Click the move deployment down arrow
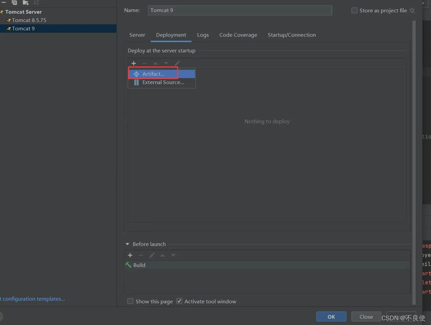 166,63
